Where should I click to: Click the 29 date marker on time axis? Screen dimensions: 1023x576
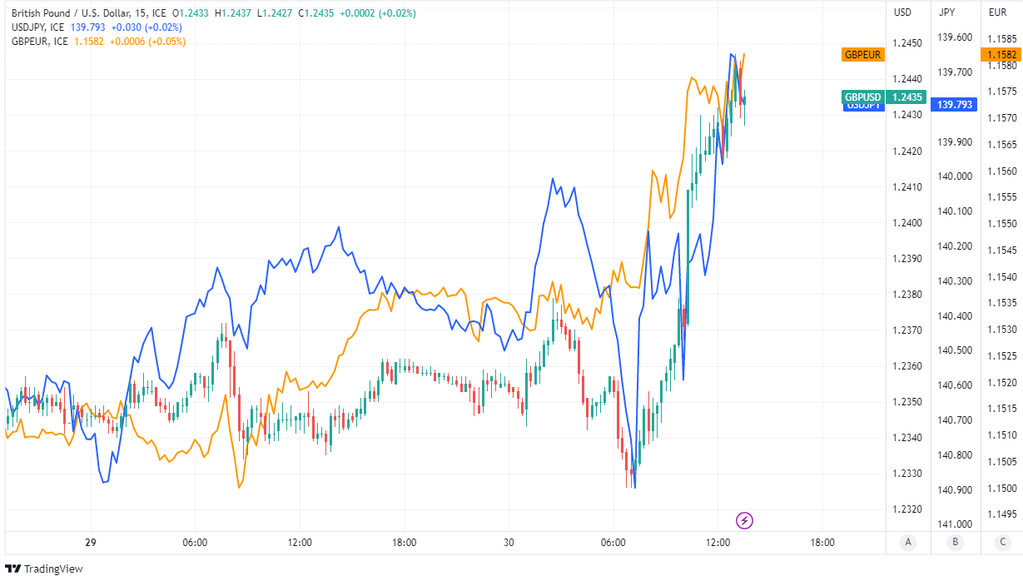(x=91, y=543)
